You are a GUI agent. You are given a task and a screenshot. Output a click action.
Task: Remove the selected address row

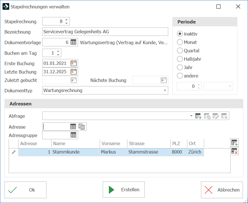pyautogui.click(x=235, y=151)
